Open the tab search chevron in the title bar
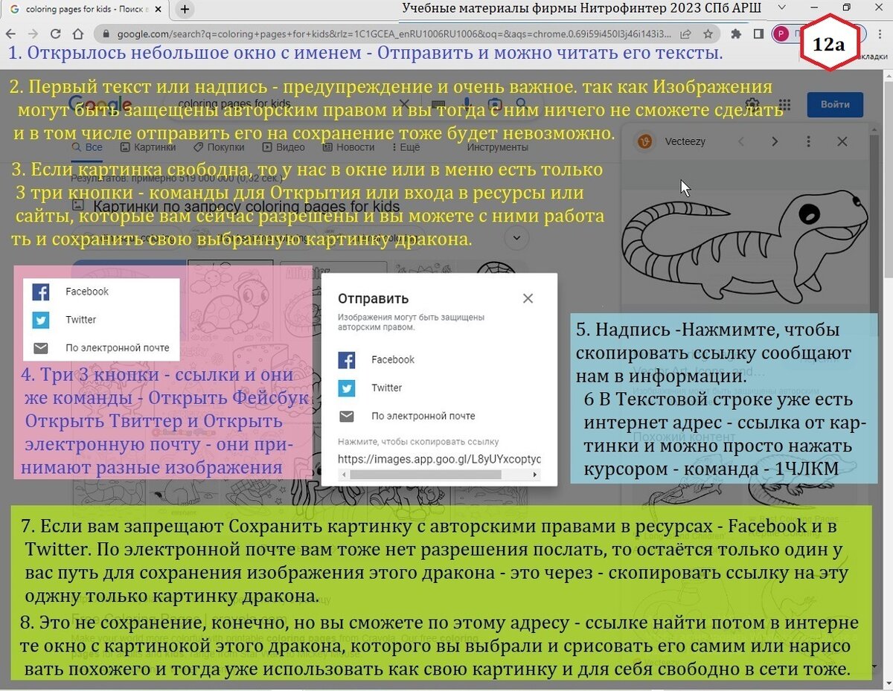 781,7
